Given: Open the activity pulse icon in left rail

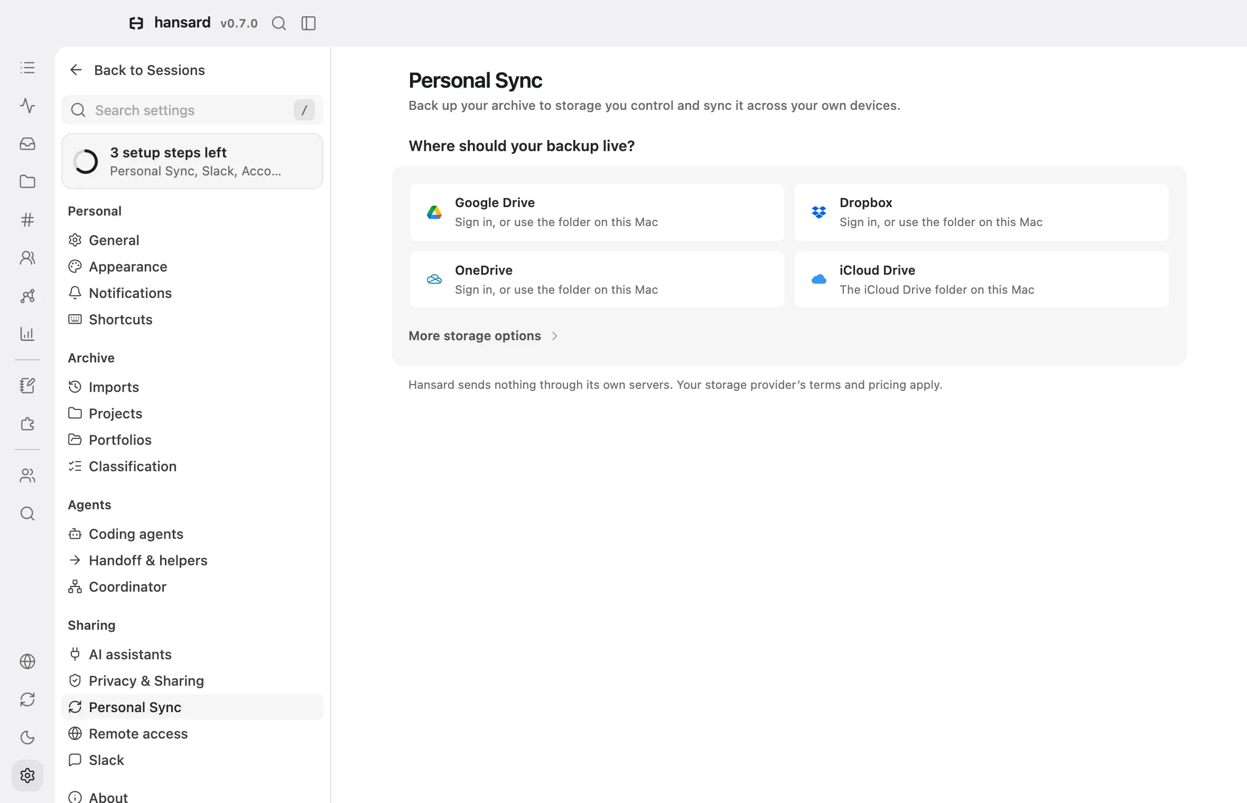Looking at the screenshot, I should coord(27,106).
